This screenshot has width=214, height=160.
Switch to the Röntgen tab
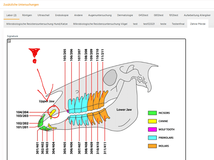coord(27,15)
